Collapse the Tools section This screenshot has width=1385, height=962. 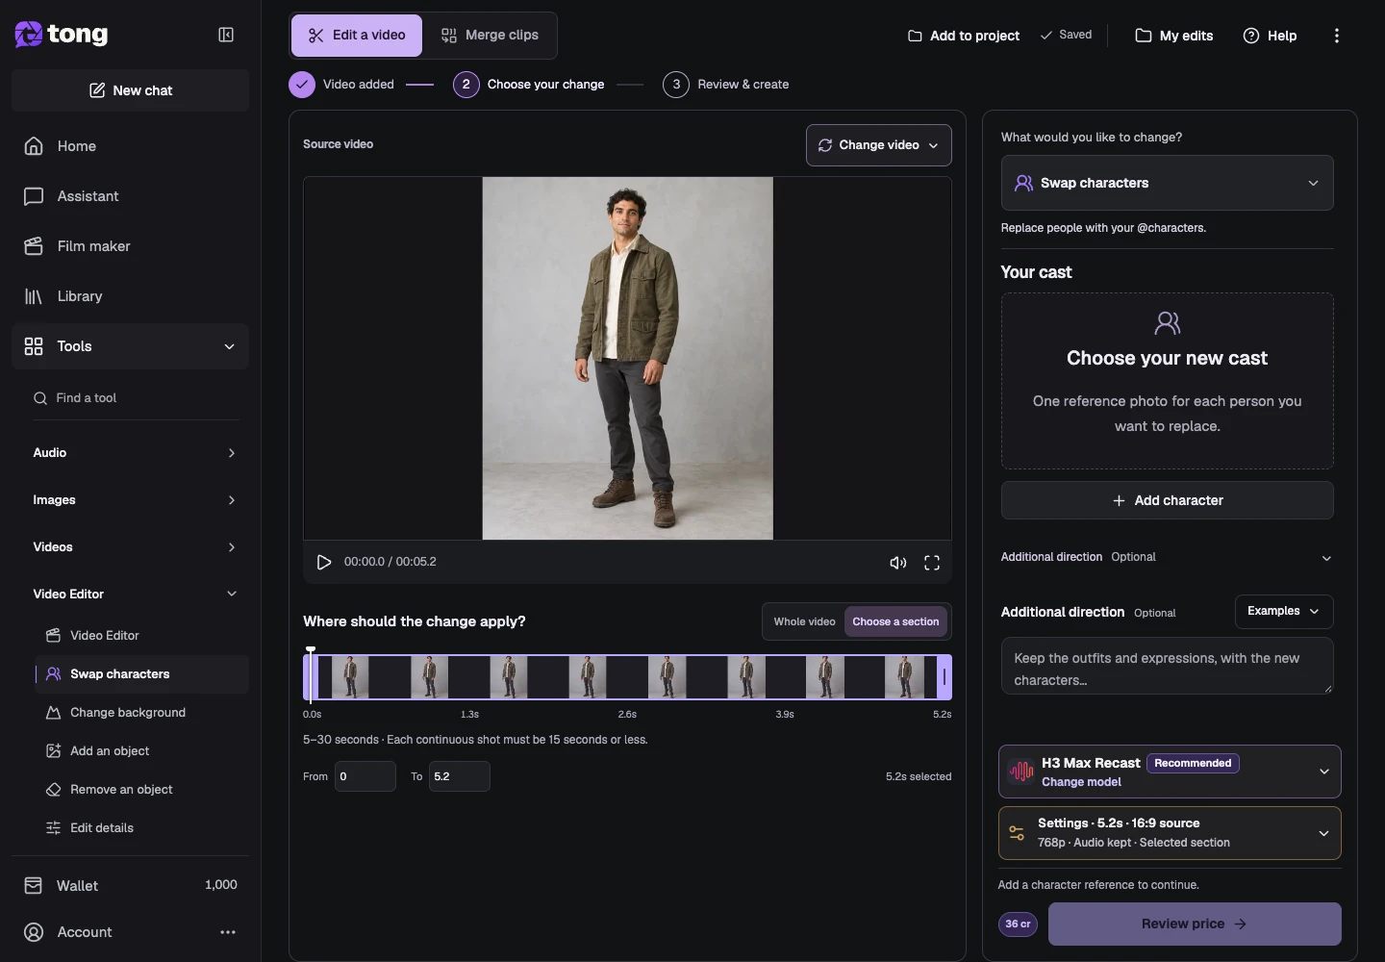coord(130,346)
